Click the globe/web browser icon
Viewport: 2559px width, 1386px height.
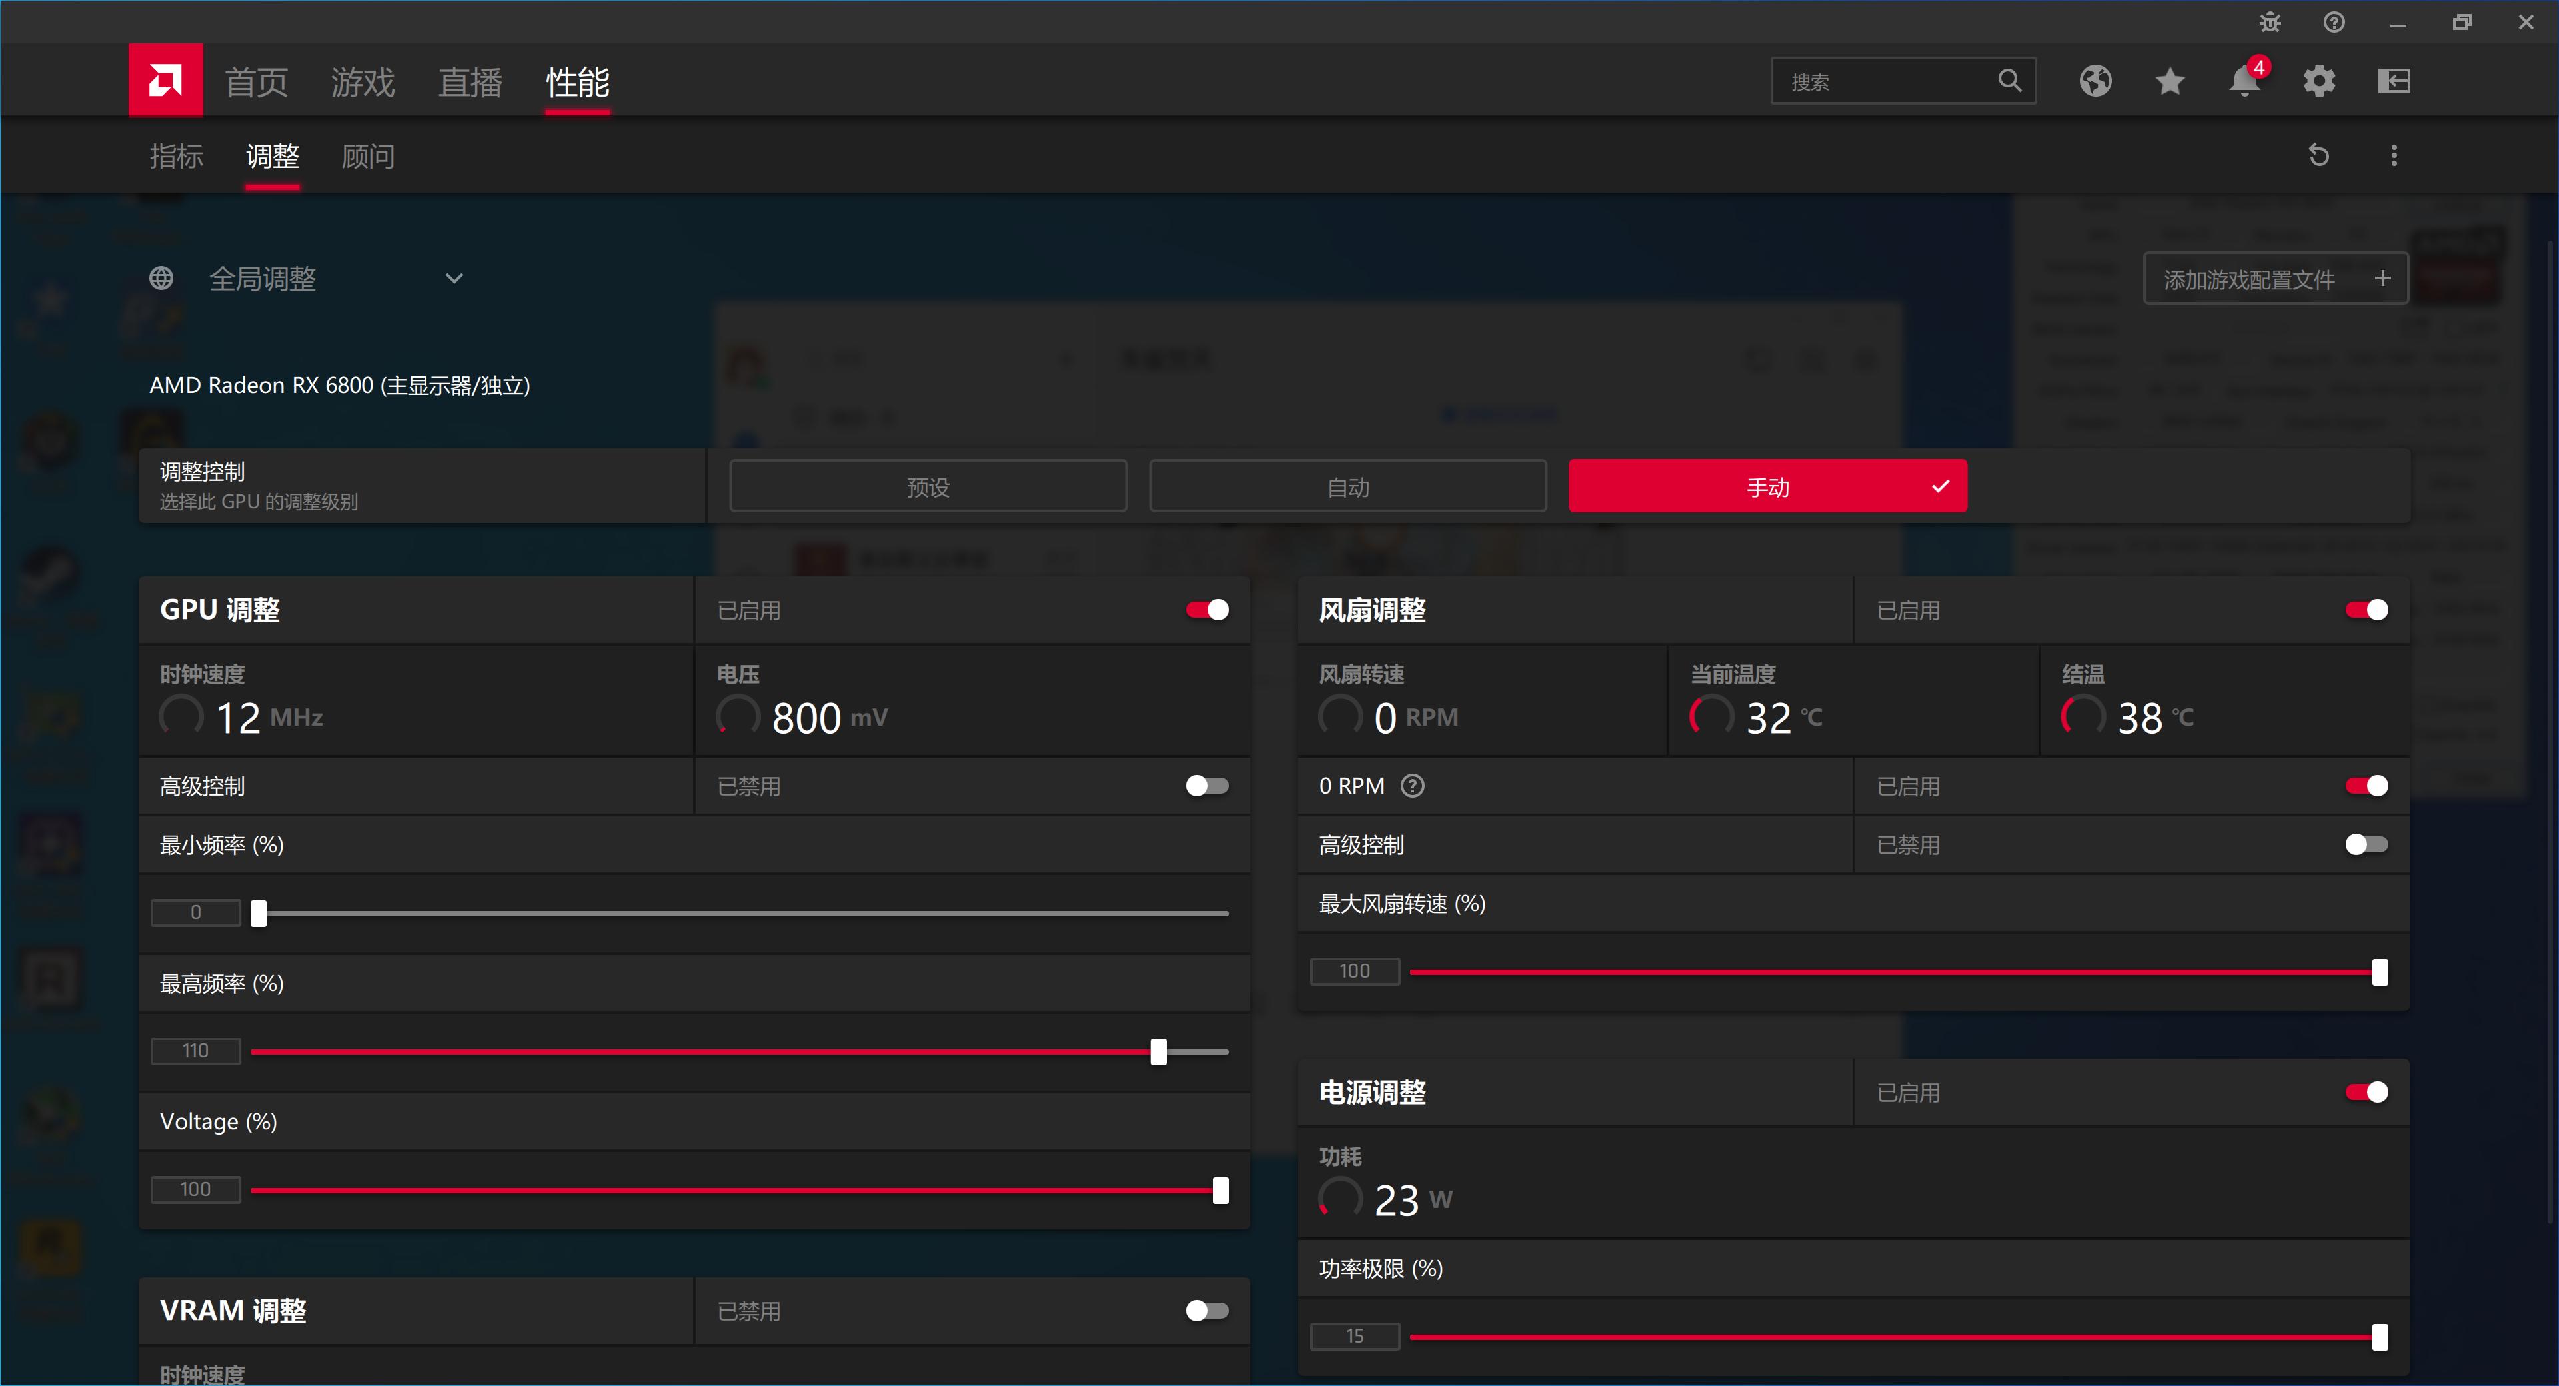point(2095,81)
